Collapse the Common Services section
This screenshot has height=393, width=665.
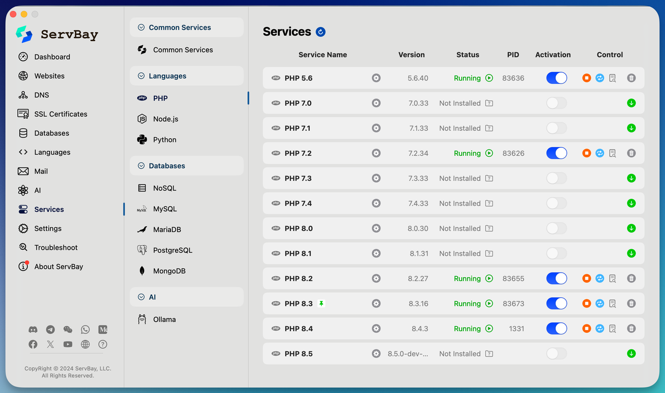(187, 28)
